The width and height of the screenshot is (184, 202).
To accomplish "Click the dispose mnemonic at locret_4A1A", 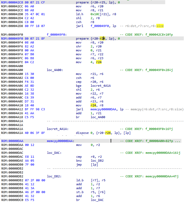I will [81, 133].
